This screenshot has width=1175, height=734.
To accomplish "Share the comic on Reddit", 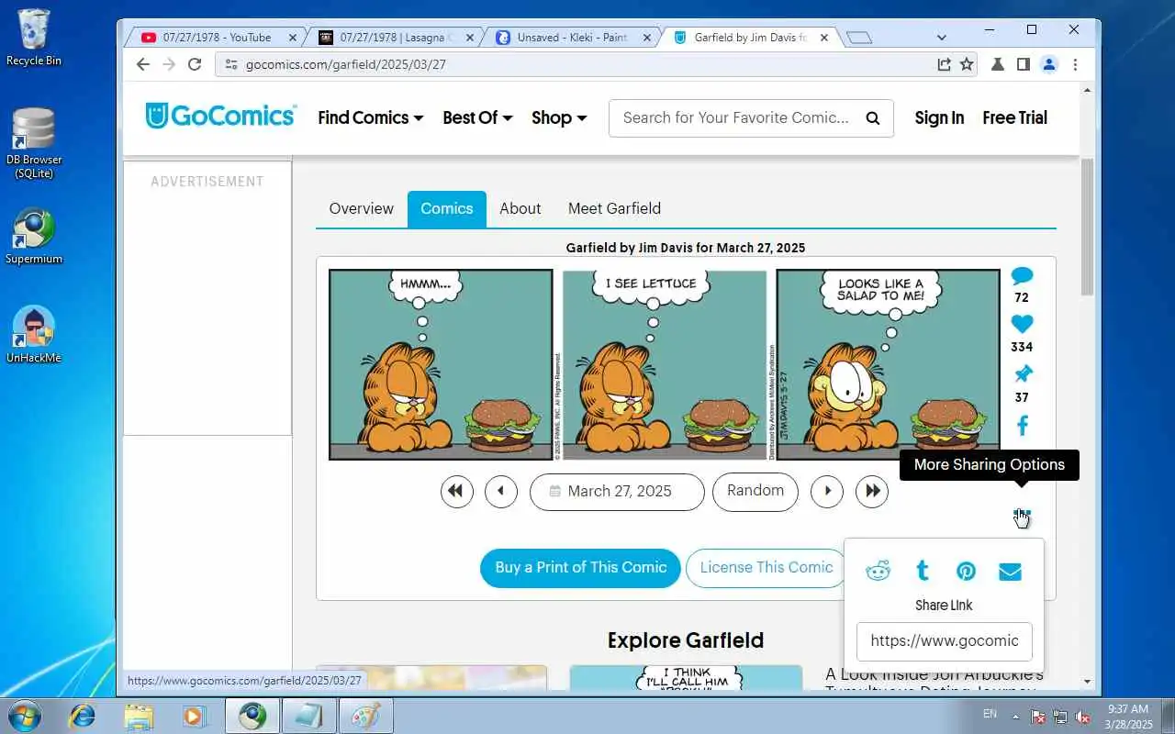I will point(878,571).
